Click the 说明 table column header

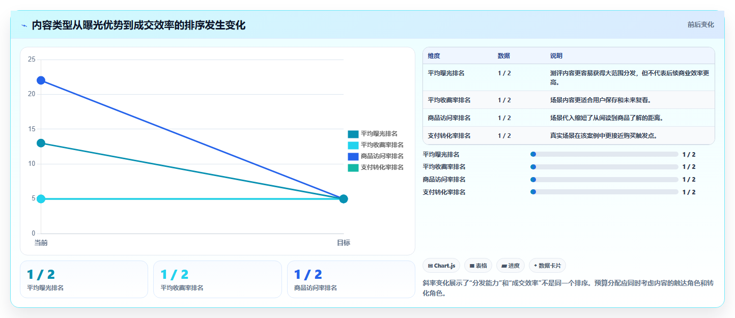(x=556, y=55)
